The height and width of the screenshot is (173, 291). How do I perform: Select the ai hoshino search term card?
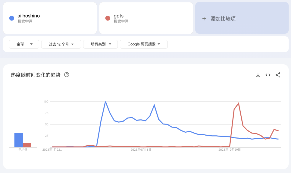(50, 18)
